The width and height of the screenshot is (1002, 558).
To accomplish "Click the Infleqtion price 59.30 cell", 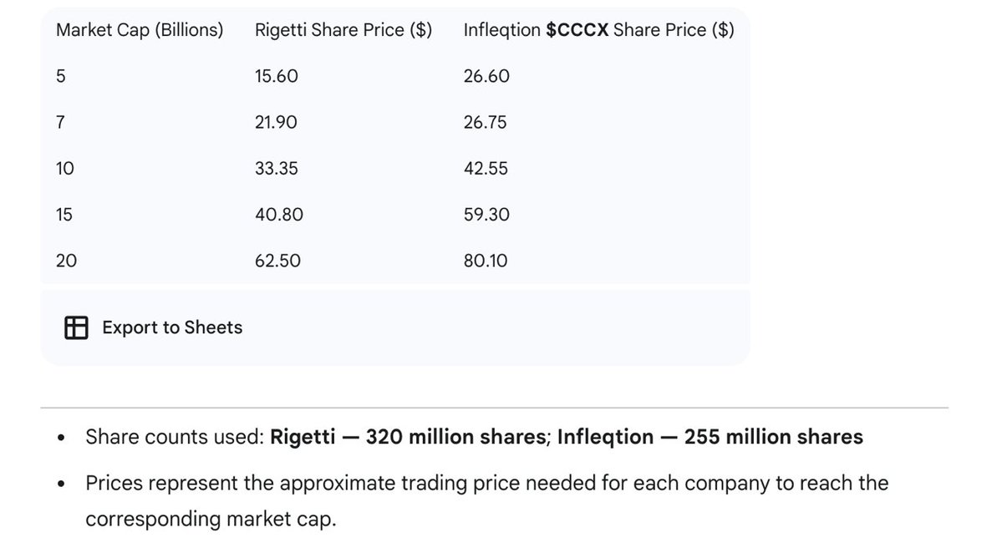I will pos(486,215).
